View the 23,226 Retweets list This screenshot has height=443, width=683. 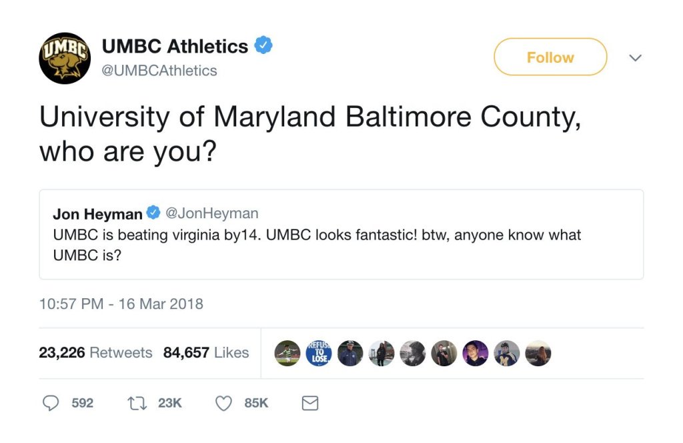pyautogui.click(x=95, y=352)
